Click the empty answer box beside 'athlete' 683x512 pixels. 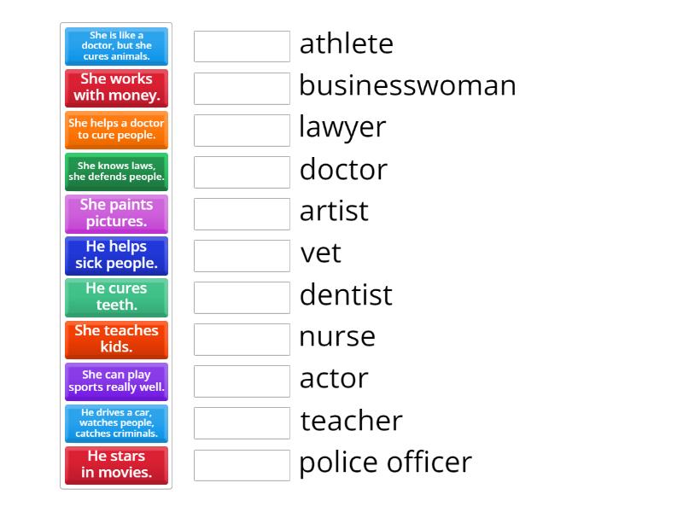tap(242, 46)
